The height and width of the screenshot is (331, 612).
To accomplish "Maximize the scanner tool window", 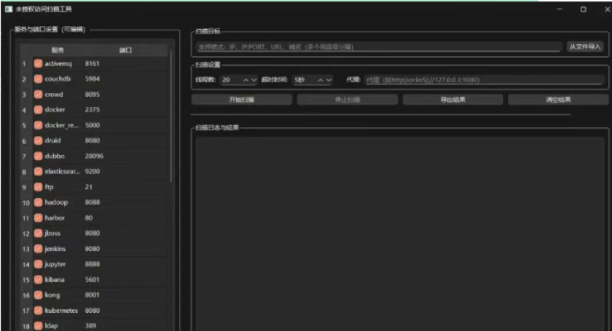I will click(583, 9).
